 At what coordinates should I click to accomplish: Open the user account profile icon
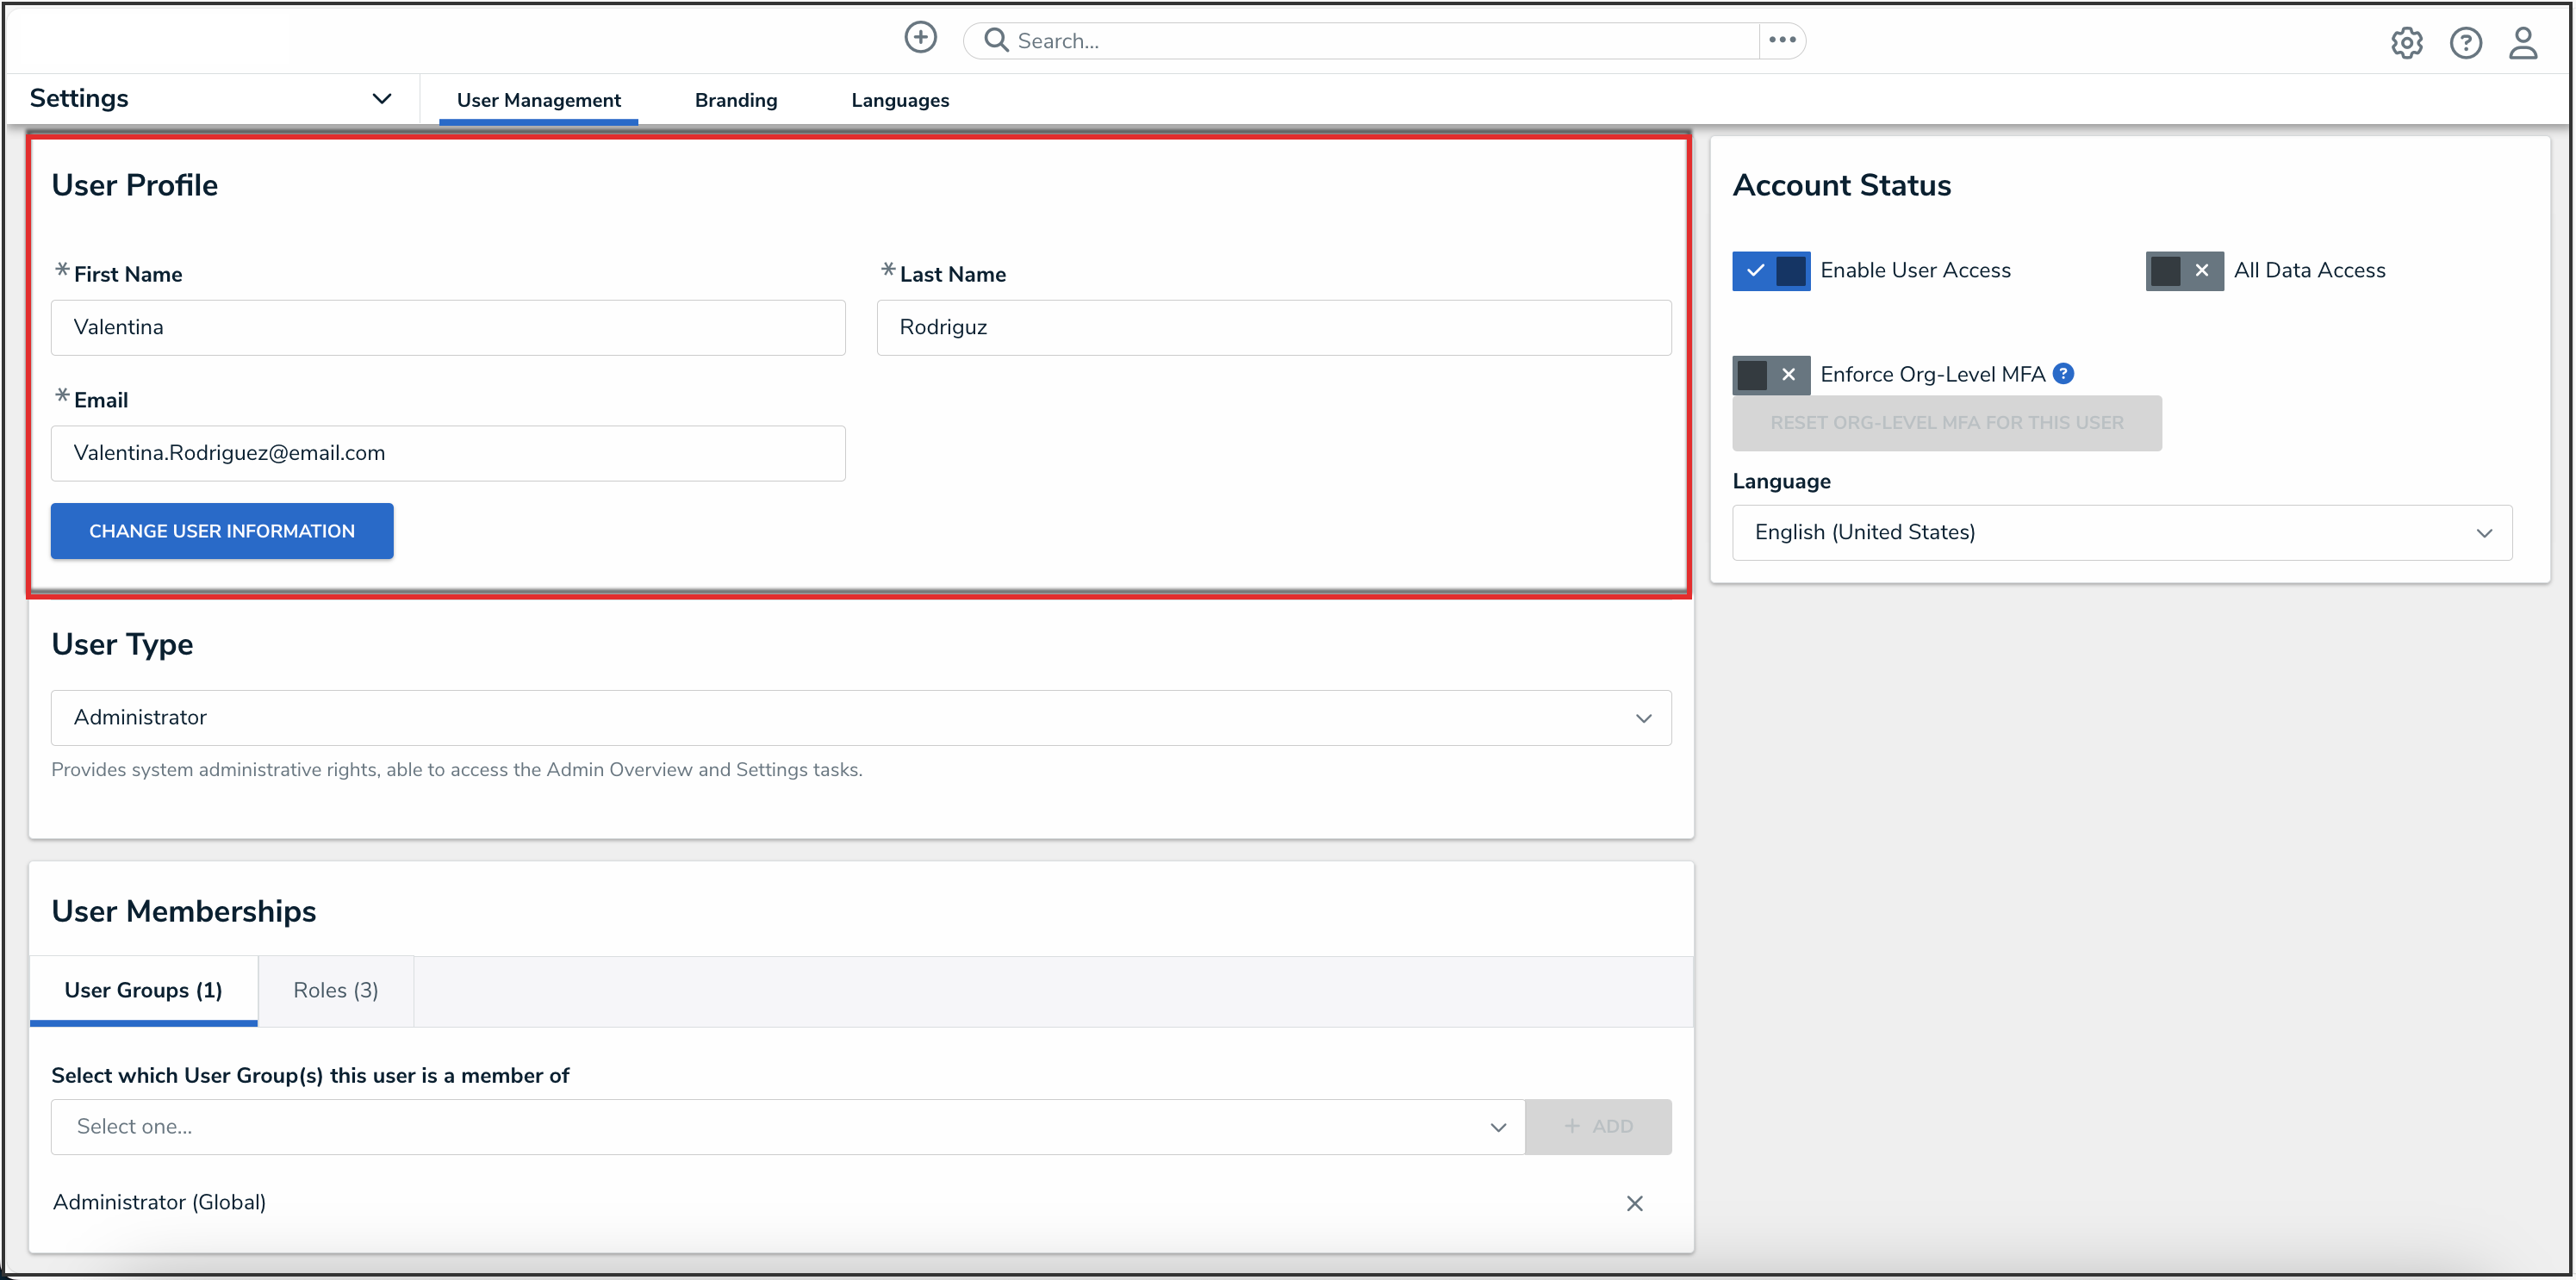(x=2523, y=43)
